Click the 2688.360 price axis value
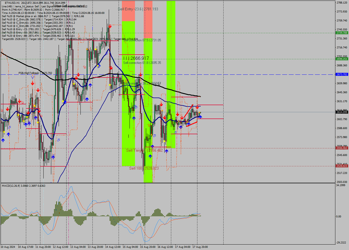The width and height of the screenshot is (349, 250). 342,65
